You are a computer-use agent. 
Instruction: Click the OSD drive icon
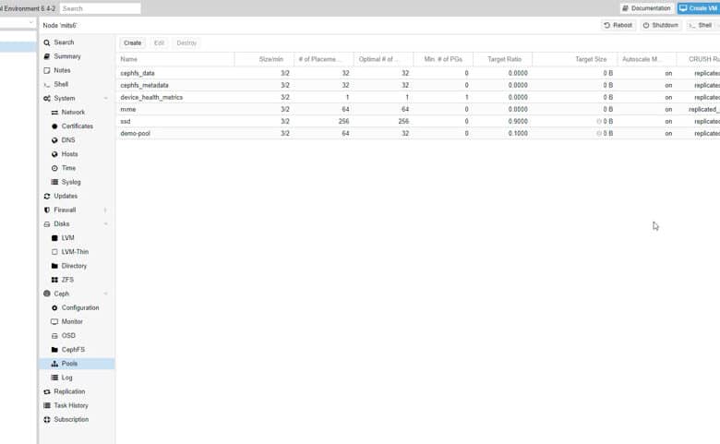54,336
